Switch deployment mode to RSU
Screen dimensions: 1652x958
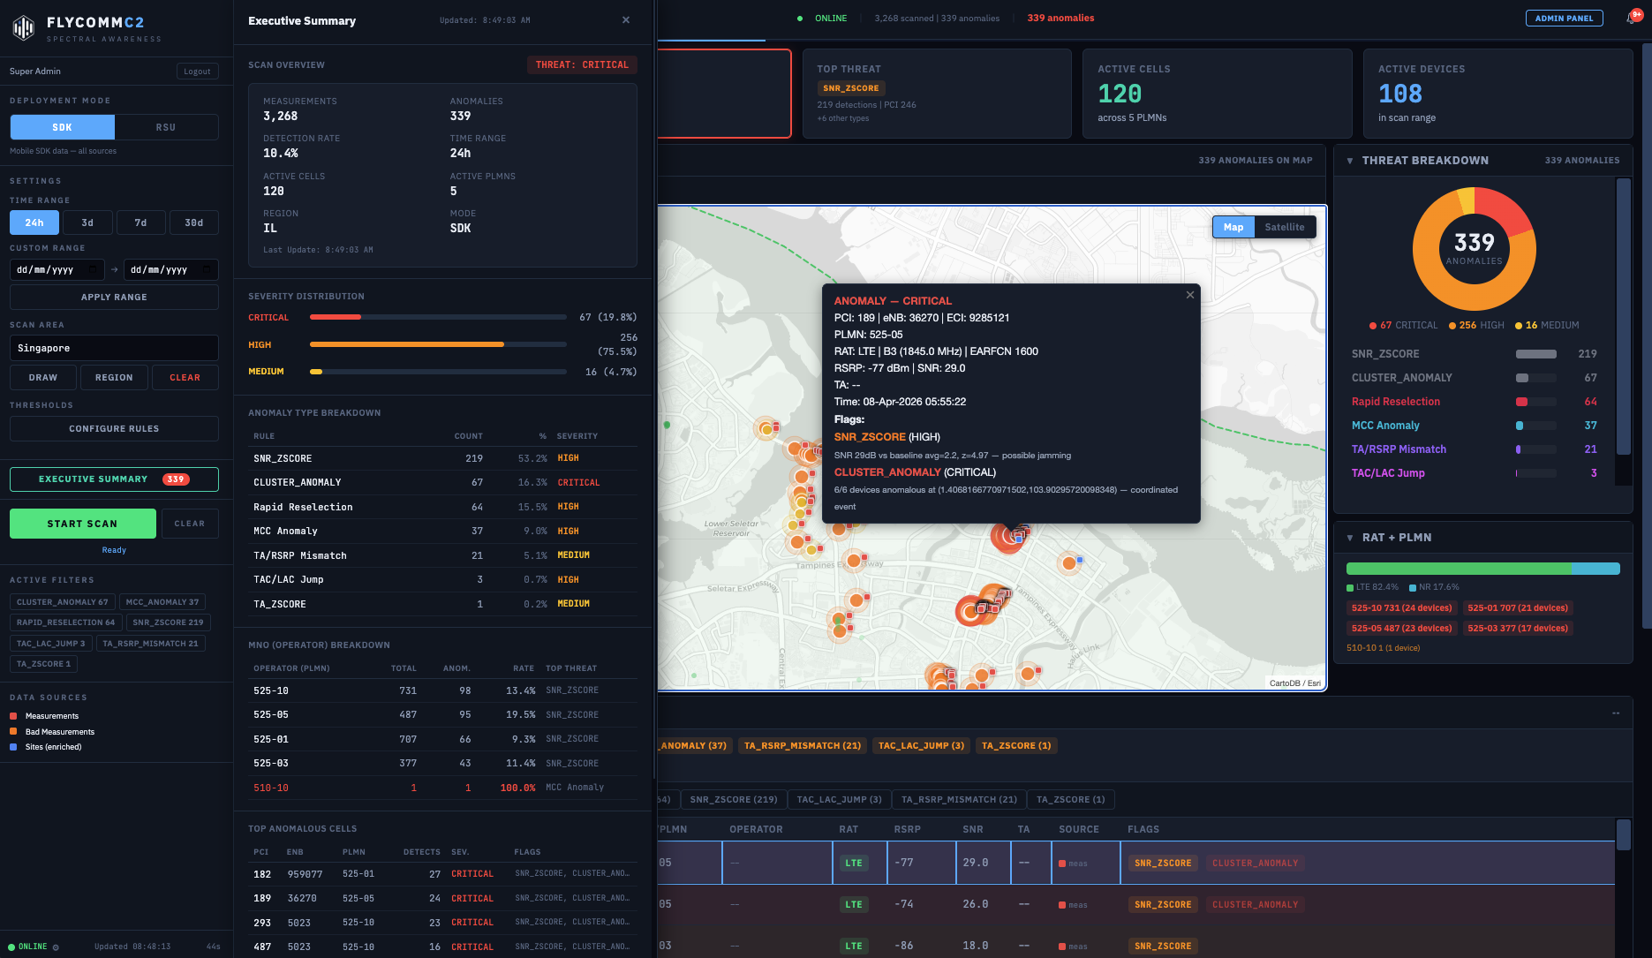166,127
